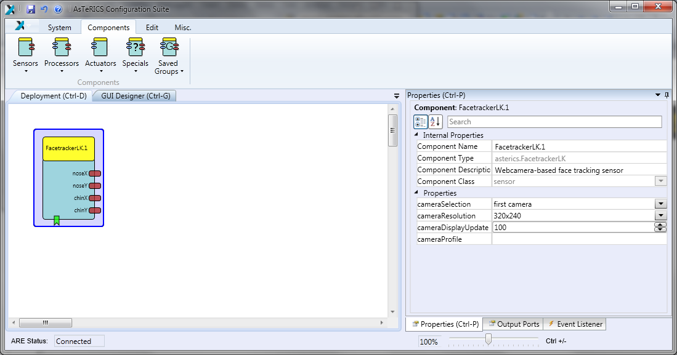This screenshot has width=677, height=355.
Task: Click the asterics.FacetrackerLK type value
Action: (530, 158)
